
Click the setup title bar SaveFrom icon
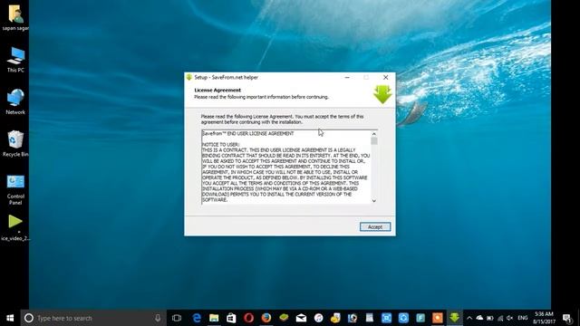(189, 77)
